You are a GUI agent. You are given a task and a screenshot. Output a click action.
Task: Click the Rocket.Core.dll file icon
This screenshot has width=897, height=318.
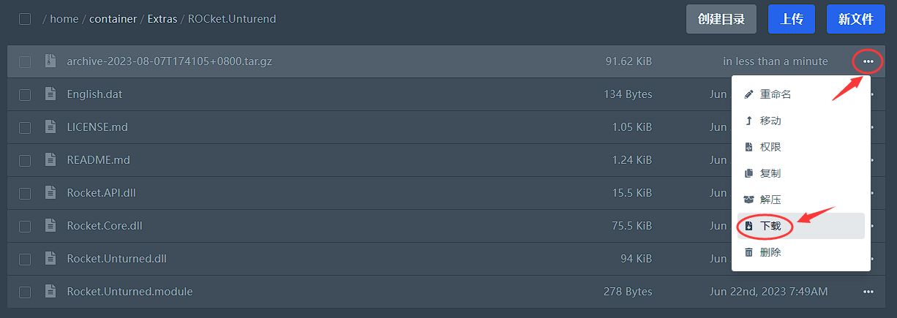pos(50,225)
